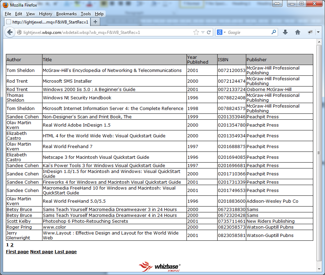Expand the search engine selector dropdown
This screenshot has width=325, height=275.
224,33
